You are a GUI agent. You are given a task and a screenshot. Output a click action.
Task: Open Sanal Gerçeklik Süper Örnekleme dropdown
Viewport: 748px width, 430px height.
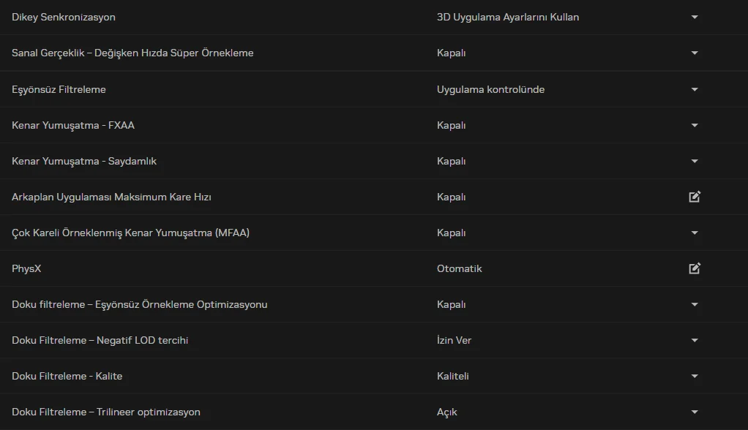pyautogui.click(x=695, y=53)
